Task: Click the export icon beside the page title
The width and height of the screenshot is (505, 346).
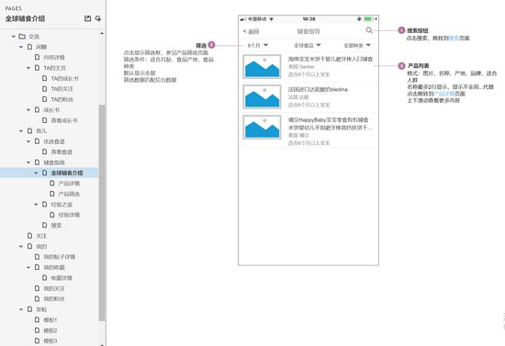Action: pyautogui.click(x=87, y=18)
